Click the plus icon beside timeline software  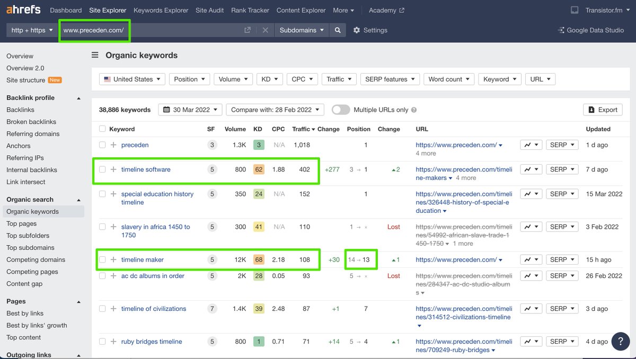(113, 169)
